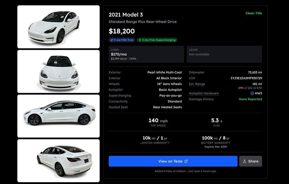
Task: Click the None Reported damage history text
Action: [x=250, y=99]
